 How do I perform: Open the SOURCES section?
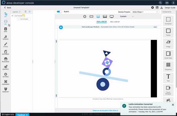6,37
